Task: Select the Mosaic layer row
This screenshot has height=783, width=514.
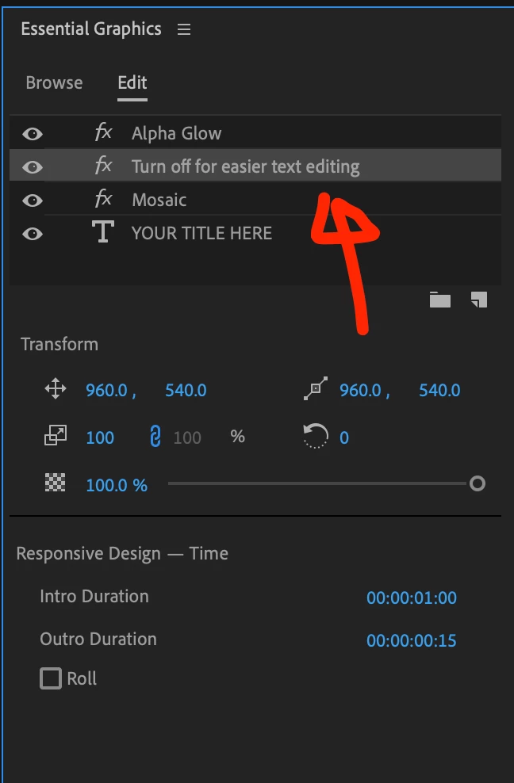Action: tap(255, 199)
